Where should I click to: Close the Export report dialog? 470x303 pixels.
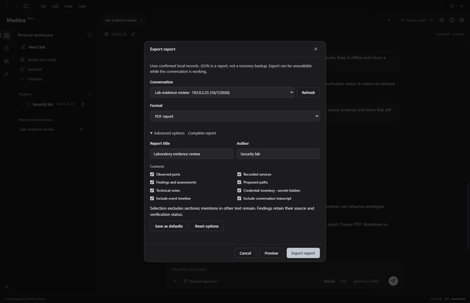pyautogui.click(x=316, y=49)
